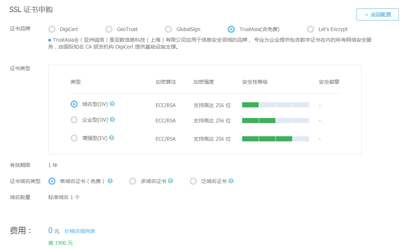Select TrustAsia(含免费) brand option
Viewport: 404px width, 248px height.
click(x=231, y=29)
